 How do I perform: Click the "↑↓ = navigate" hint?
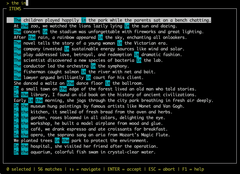[85, 169]
